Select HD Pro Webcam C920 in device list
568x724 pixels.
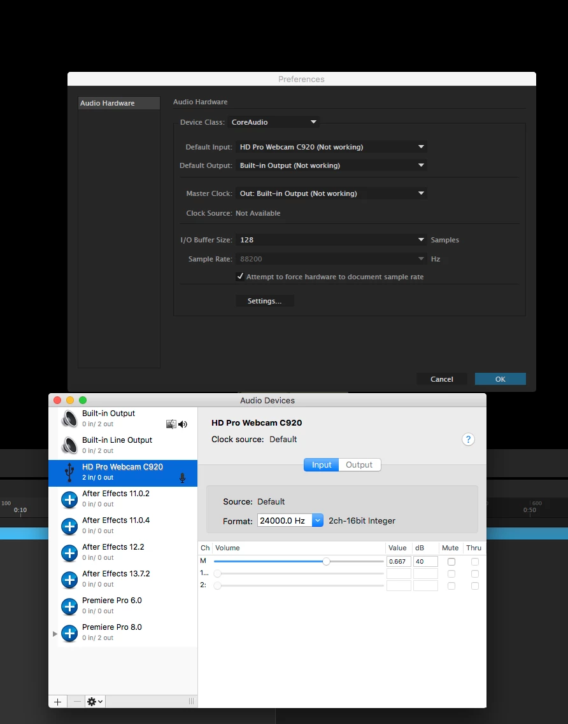(x=123, y=473)
